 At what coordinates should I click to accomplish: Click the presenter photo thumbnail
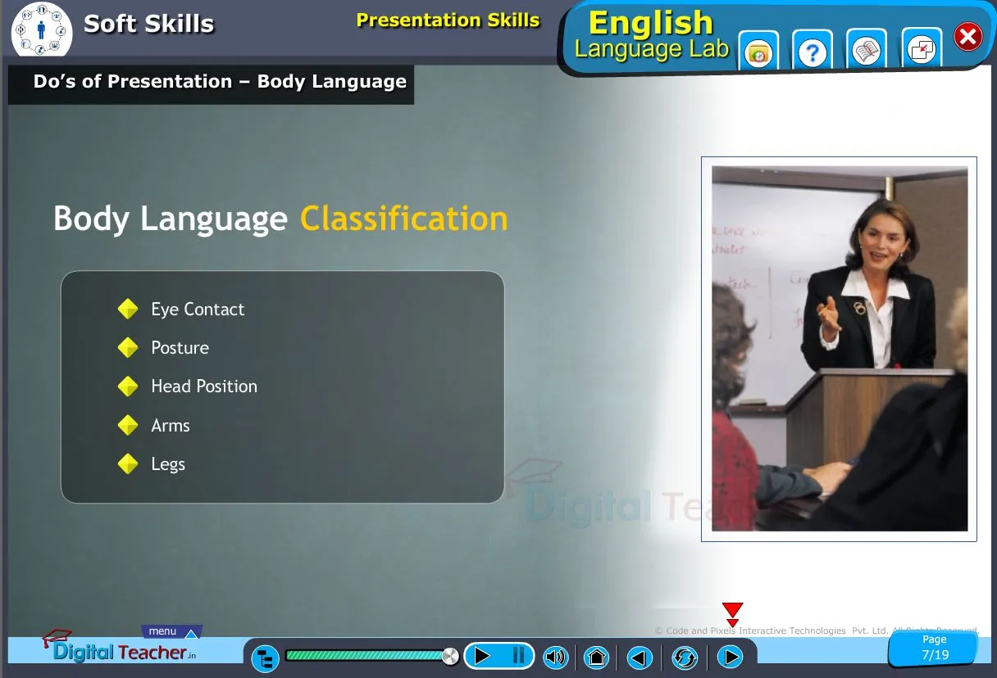tap(839, 349)
